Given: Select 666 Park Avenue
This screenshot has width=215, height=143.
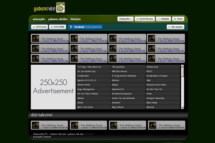Looking at the screenshot, I should coord(128,71).
